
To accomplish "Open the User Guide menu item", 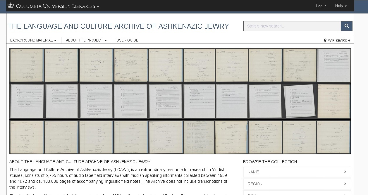I will tap(127, 40).
